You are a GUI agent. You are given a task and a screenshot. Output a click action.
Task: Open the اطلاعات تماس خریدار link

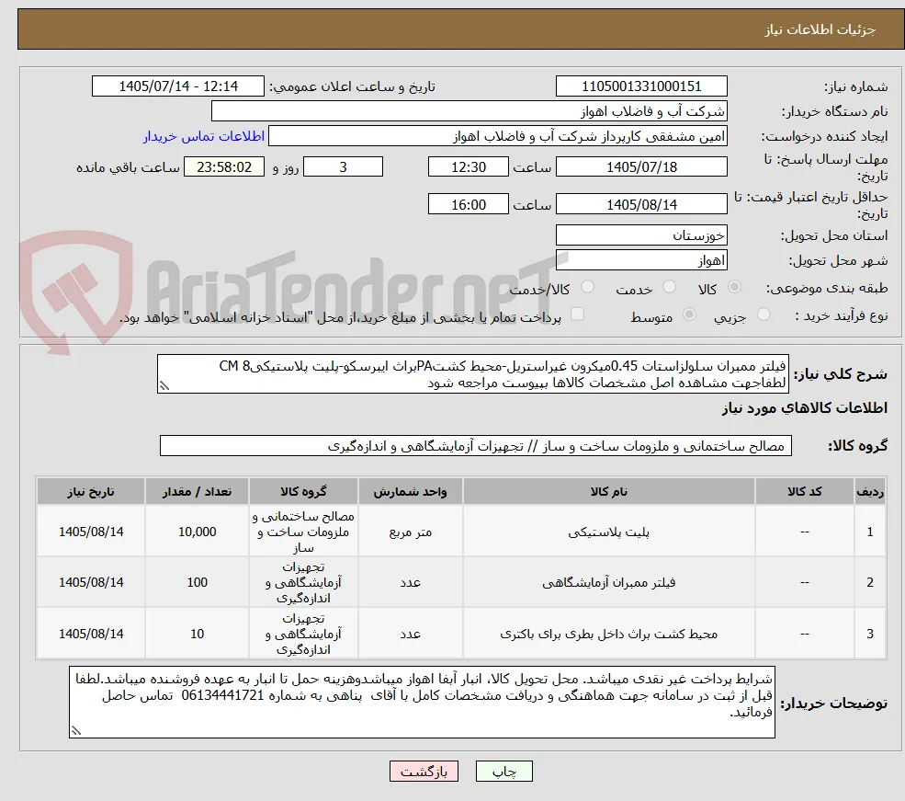[x=204, y=136]
